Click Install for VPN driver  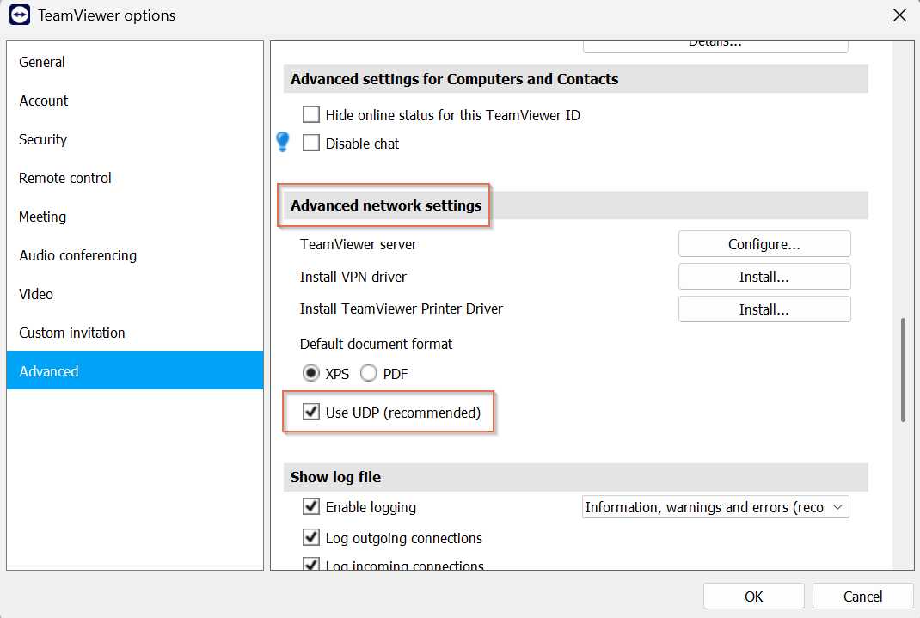pyautogui.click(x=764, y=277)
